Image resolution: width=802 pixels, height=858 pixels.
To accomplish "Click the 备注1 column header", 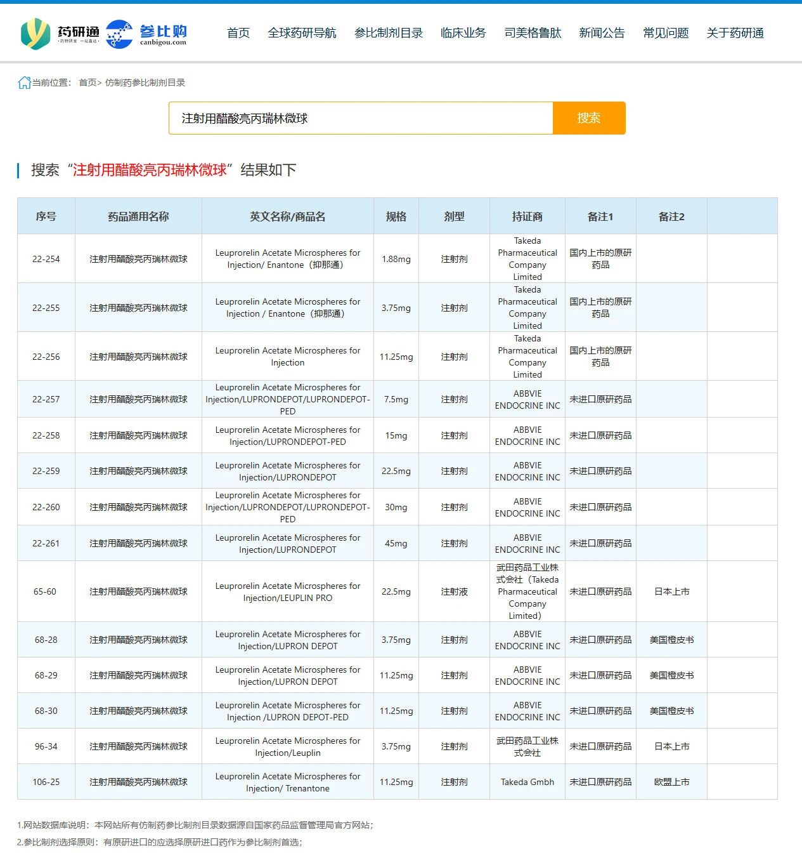I will point(600,216).
